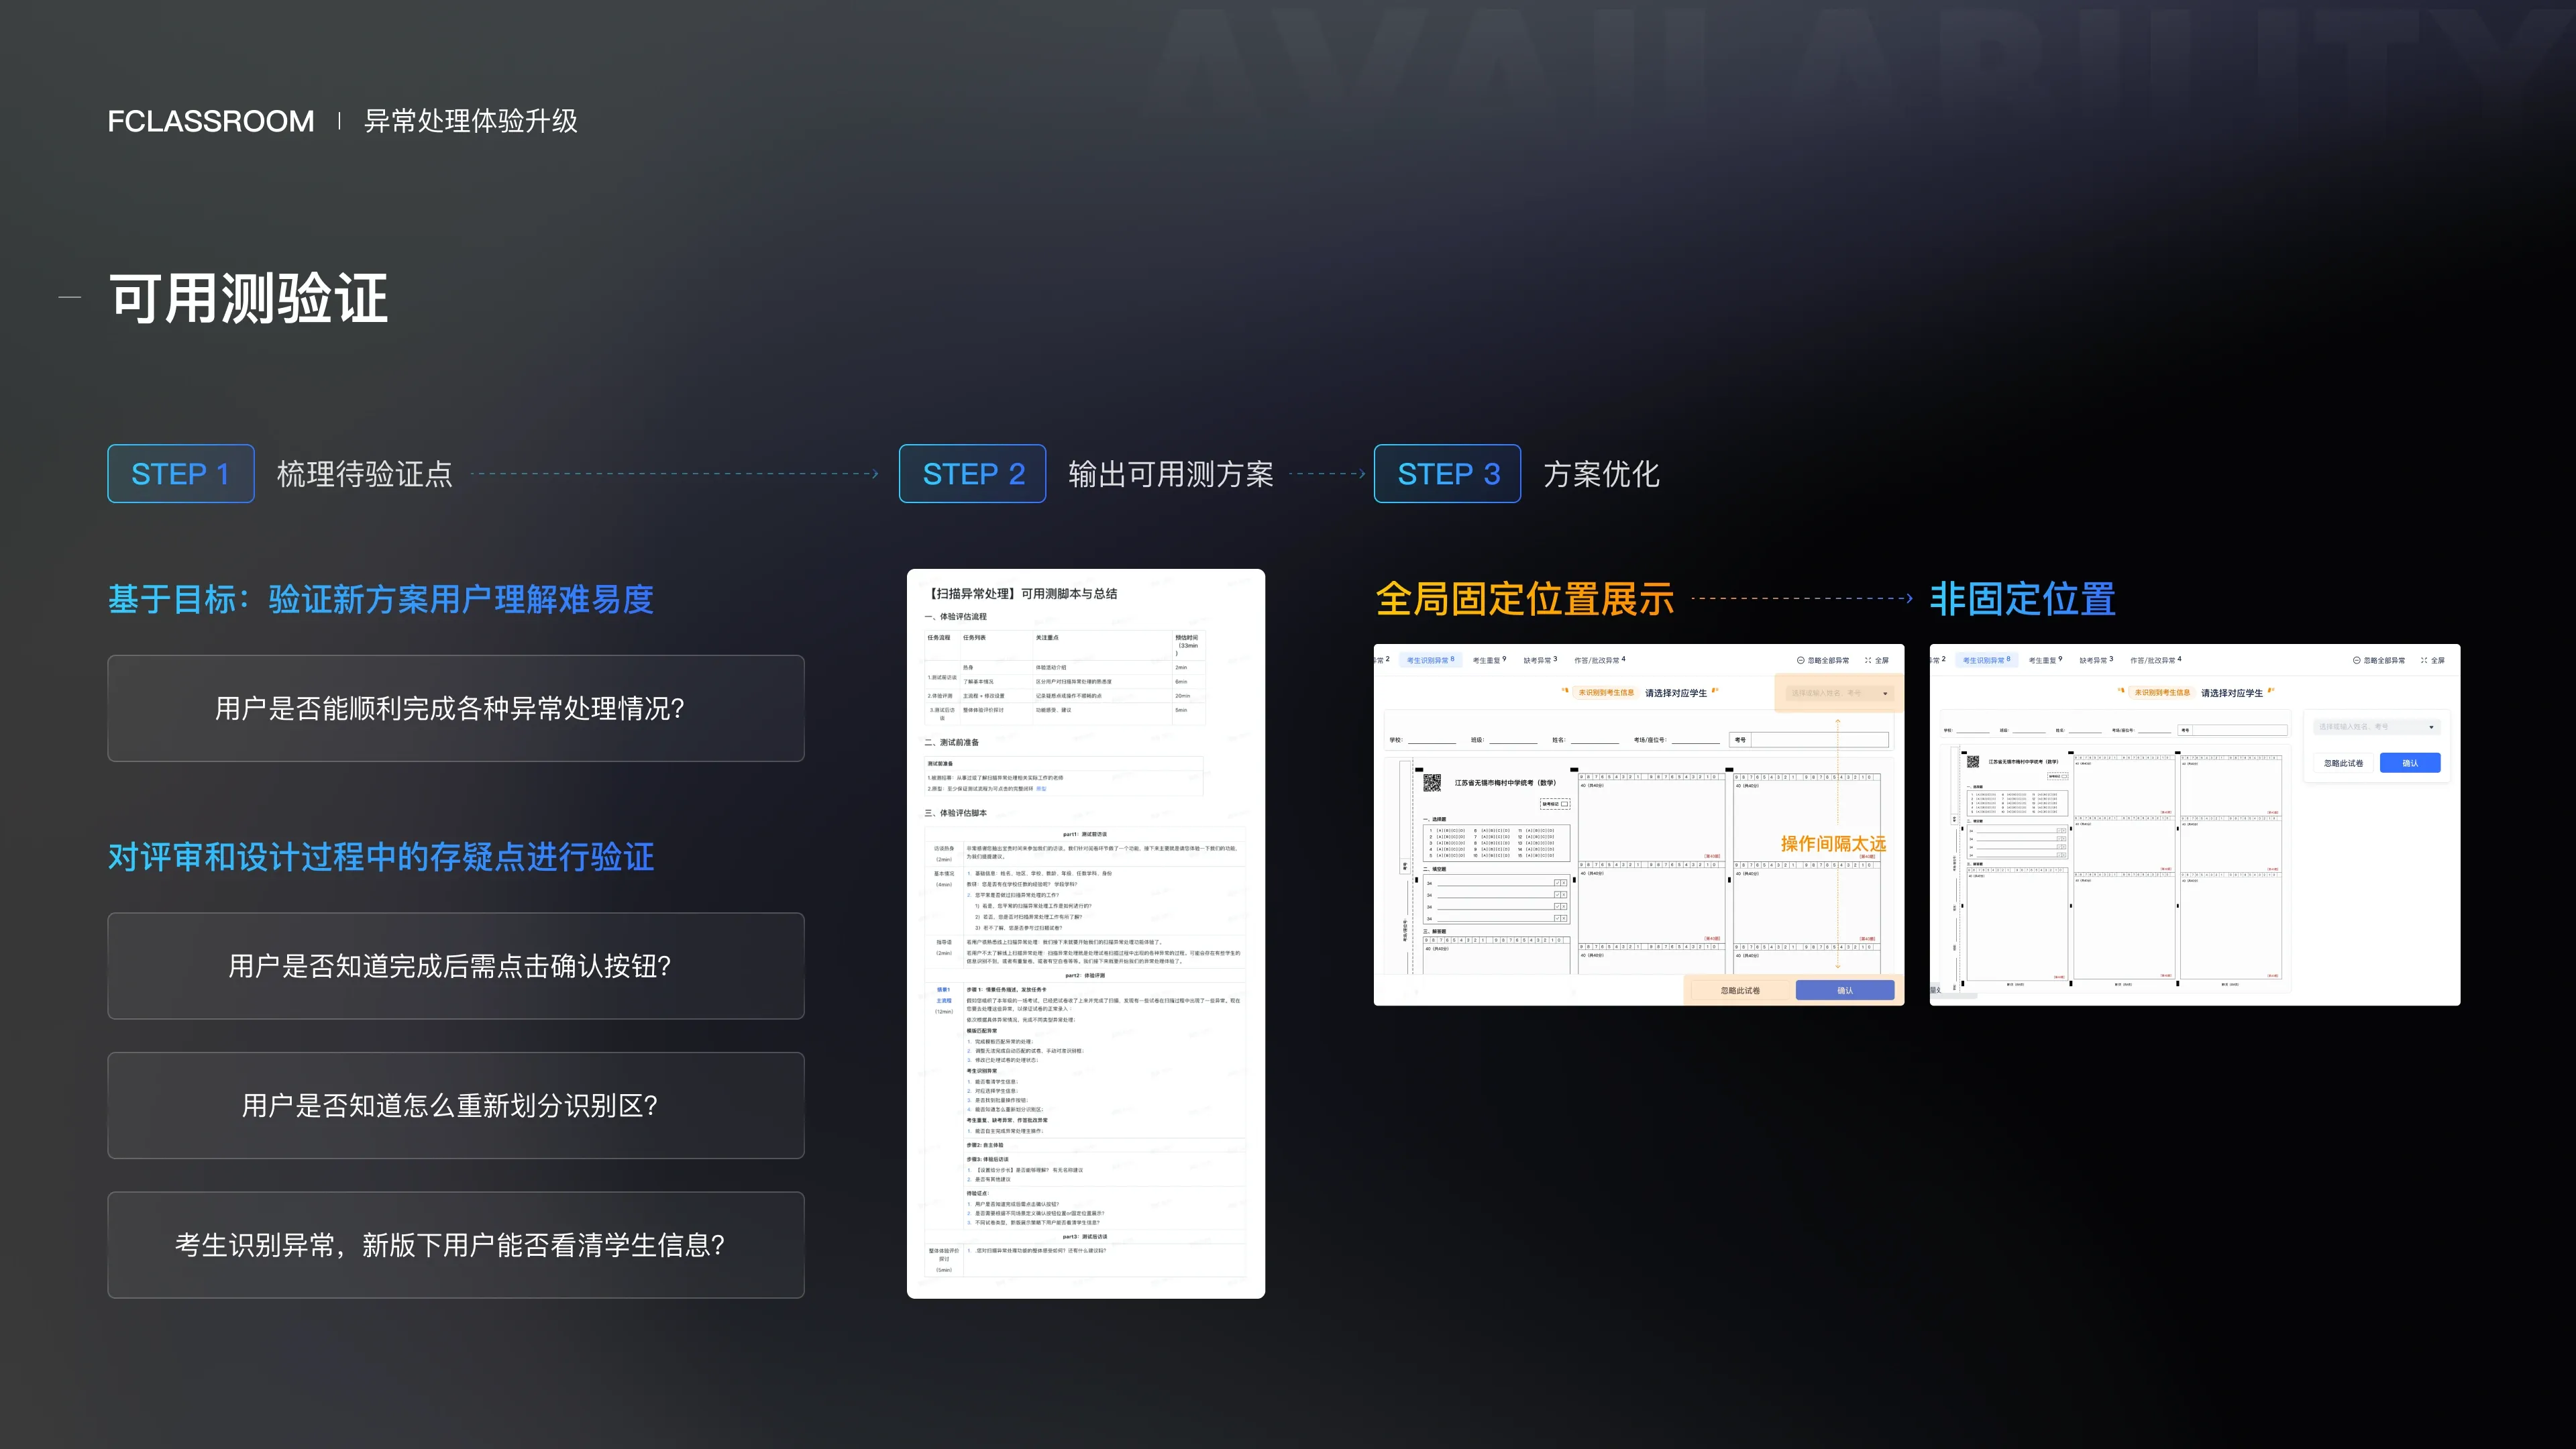Click the 用户是否知道怎么重新划分识别区 card
The height and width of the screenshot is (1449, 2576).
point(456,1105)
